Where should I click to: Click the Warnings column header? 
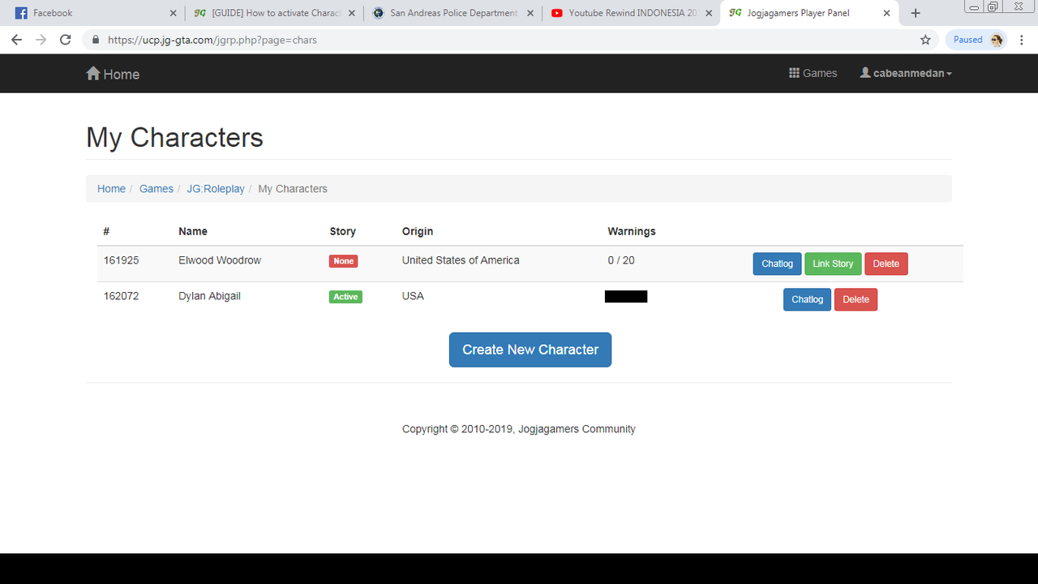point(632,231)
